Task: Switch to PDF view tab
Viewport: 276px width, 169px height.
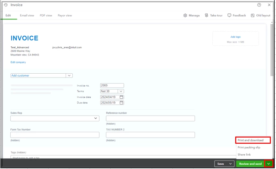Action: (46, 15)
